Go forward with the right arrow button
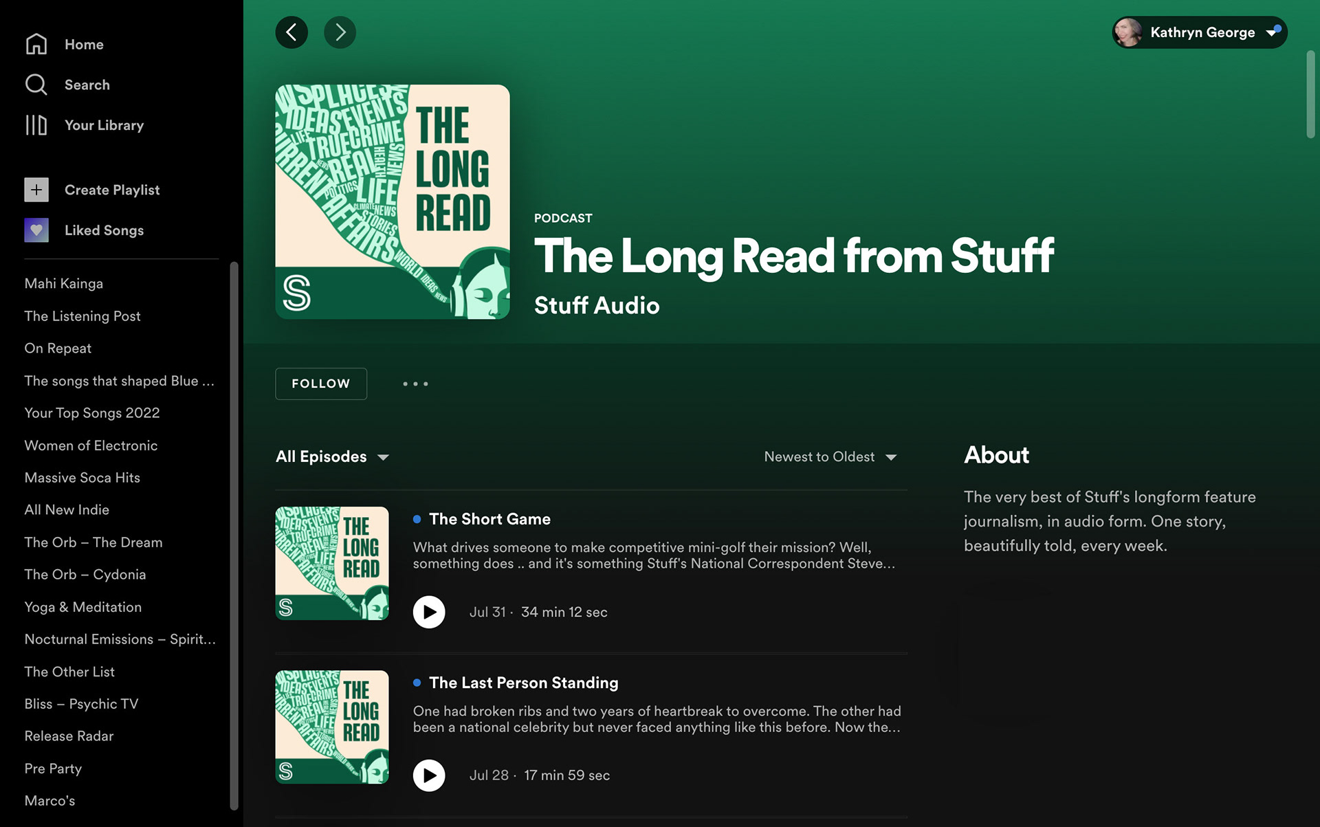This screenshot has height=827, width=1320. point(340,32)
